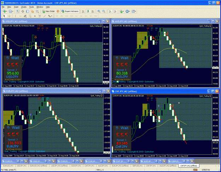Show the Data Window via crosshair-circle icon
The height and width of the screenshot is (172, 221).
point(23,11)
